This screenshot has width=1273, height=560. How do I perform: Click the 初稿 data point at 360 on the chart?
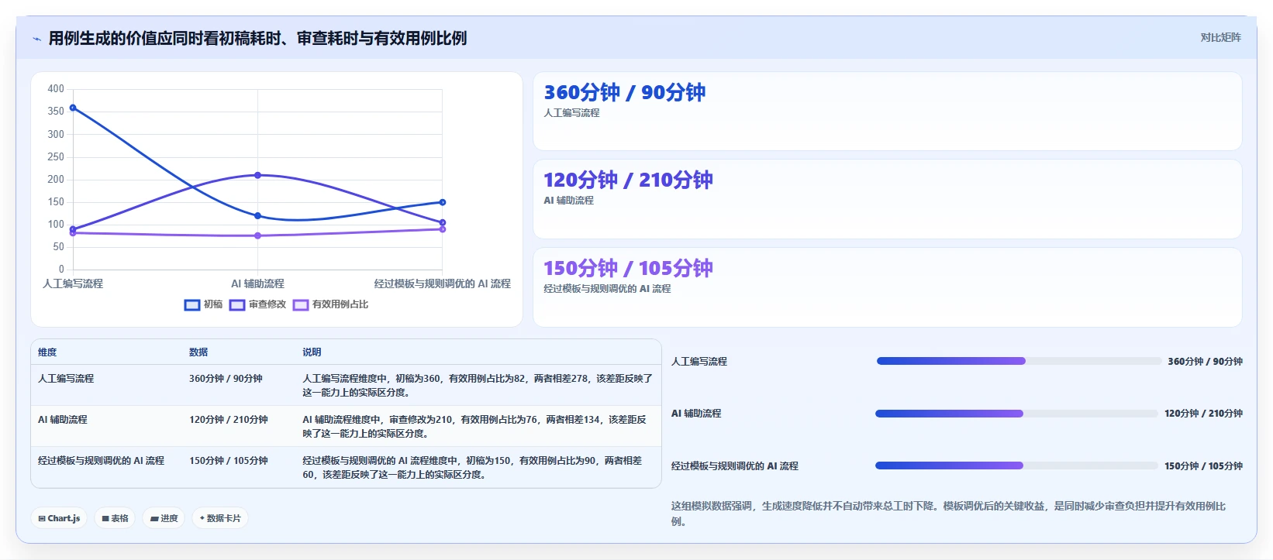click(73, 108)
